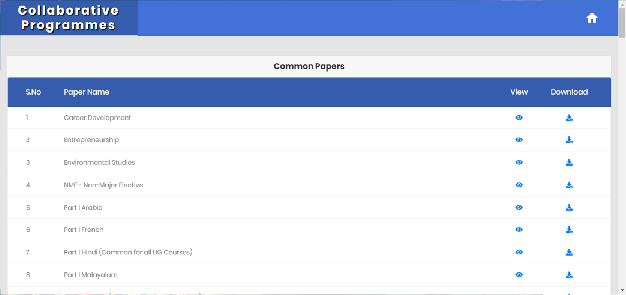Click the scrollbar down arrow
Viewport: 626px width, 295px height.
pos(622,291)
